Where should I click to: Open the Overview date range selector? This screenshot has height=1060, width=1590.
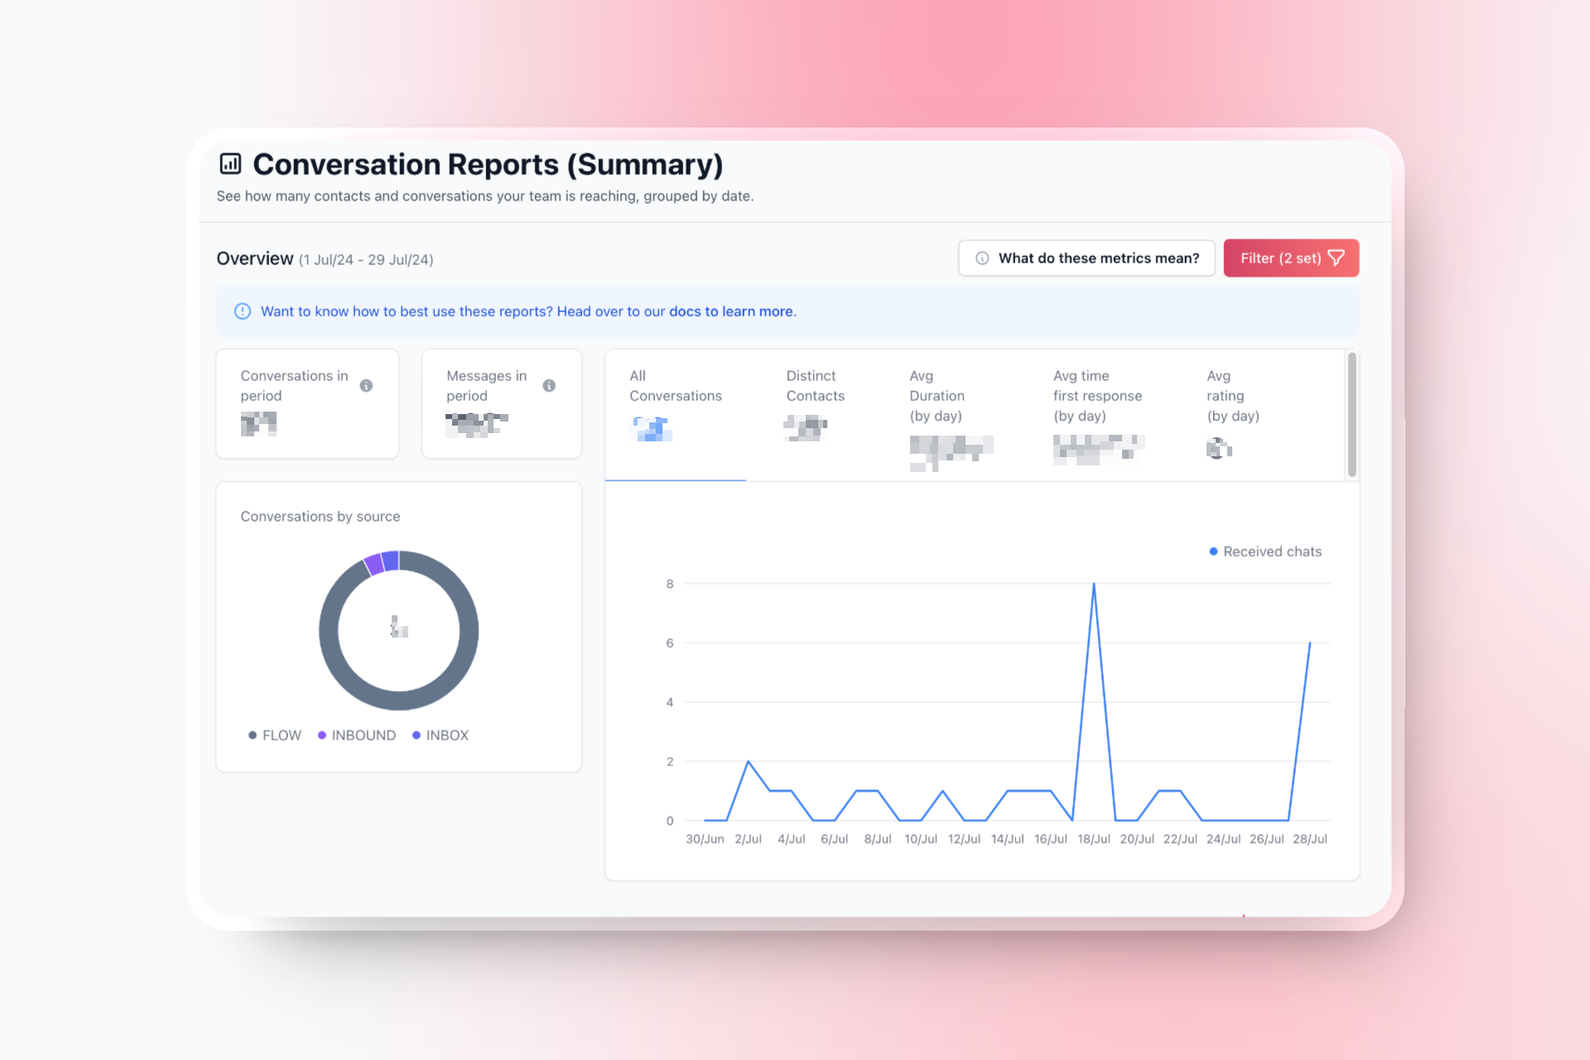[365, 259]
